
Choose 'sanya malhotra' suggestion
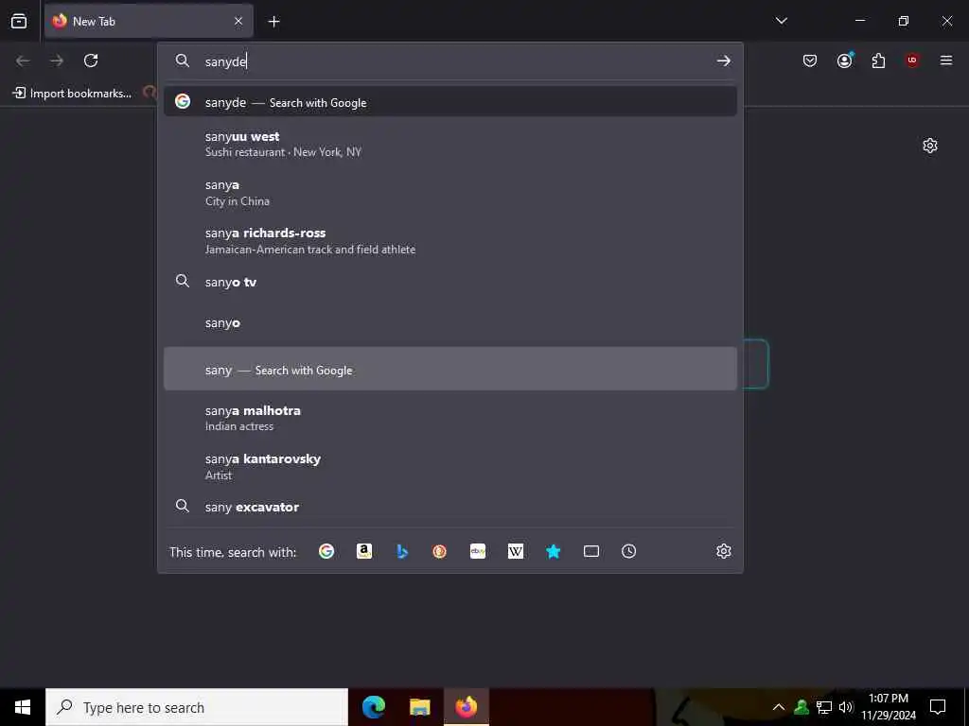[449, 418]
